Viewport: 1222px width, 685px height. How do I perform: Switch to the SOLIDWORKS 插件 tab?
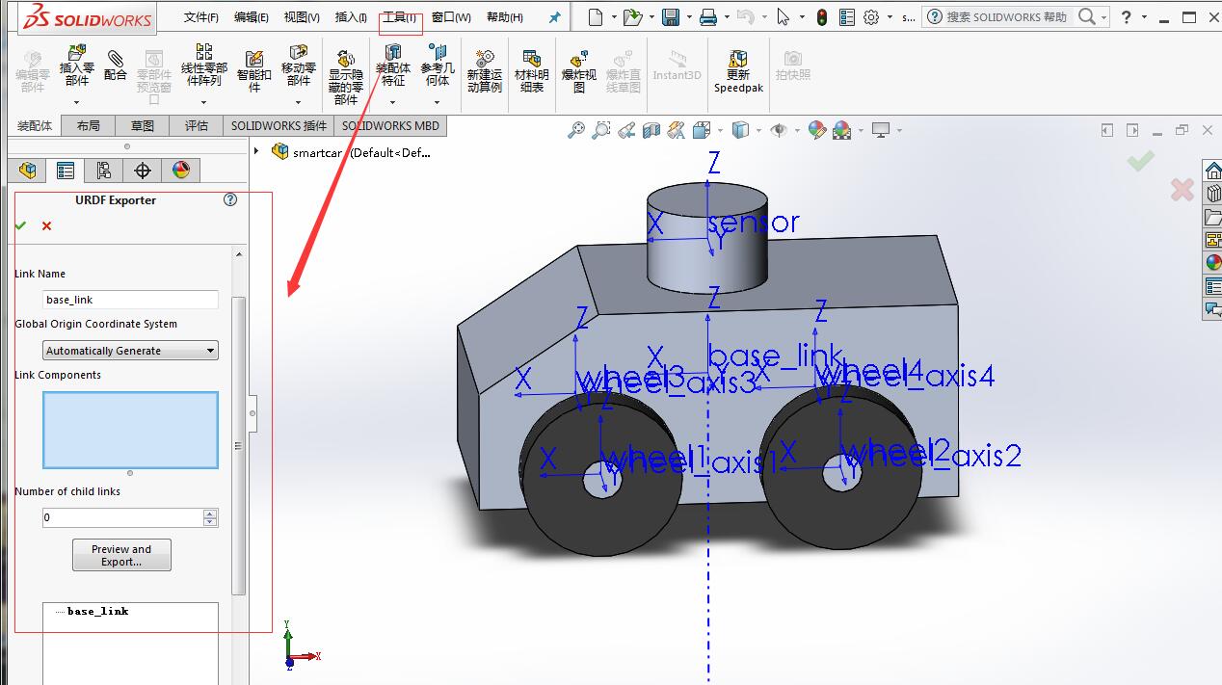coord(279,125)
